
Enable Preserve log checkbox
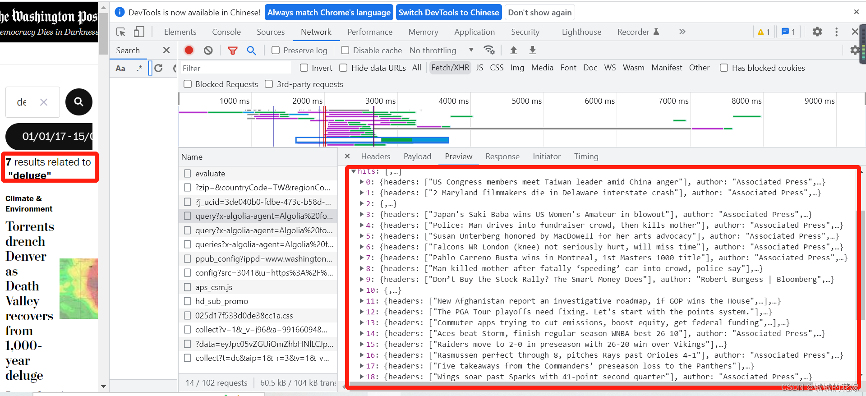pos(276,50)
